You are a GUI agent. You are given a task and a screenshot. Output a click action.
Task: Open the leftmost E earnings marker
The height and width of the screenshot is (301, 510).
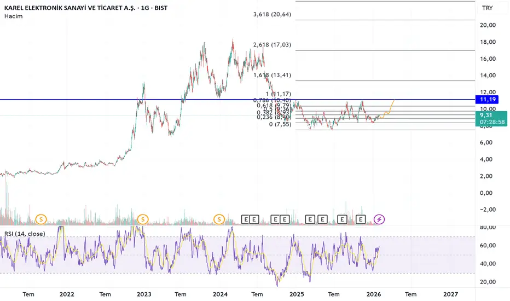(245, 219)
